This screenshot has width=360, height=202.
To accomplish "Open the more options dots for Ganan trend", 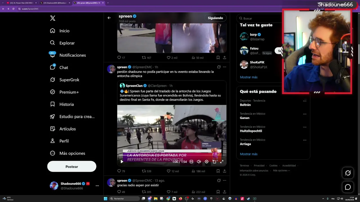I will pos(305,114).
